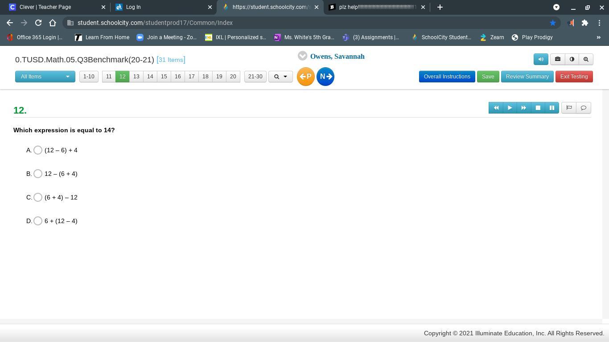609x342 pixels.
Task: Go to previous question with orange P arrow
Action: (x=306, y=77)
